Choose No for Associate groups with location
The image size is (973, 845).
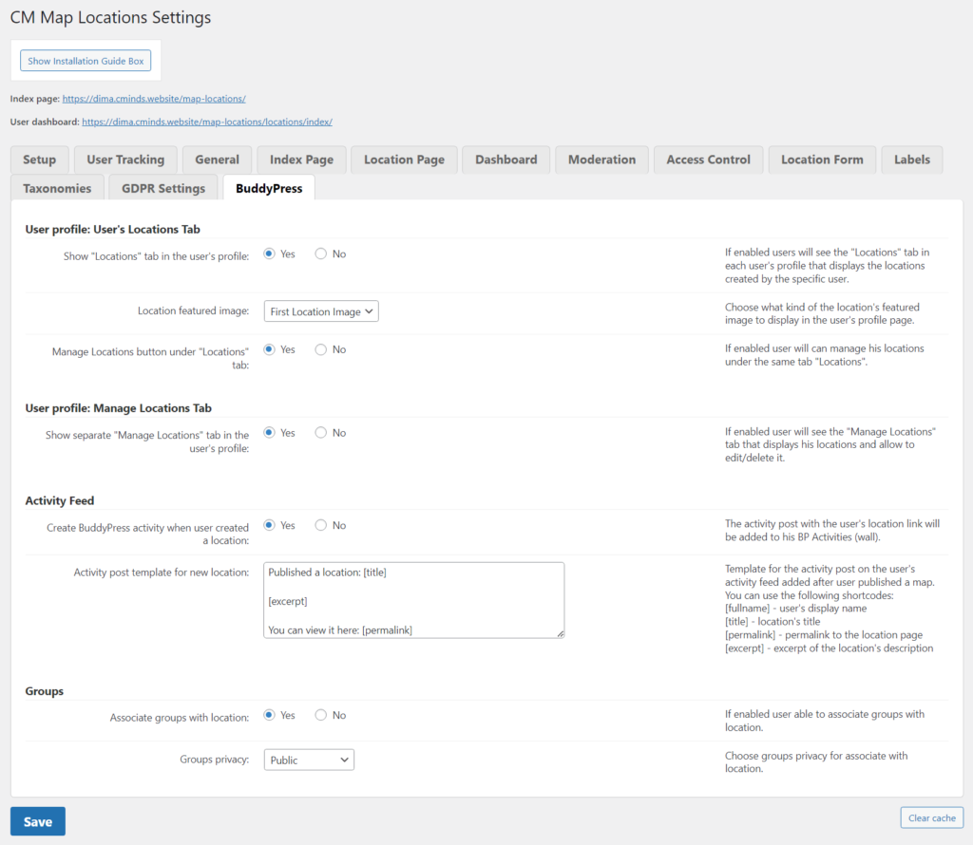click(321, 715)
